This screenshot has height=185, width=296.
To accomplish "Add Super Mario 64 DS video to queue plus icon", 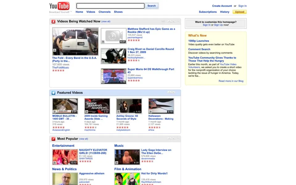I will [103, 82].
